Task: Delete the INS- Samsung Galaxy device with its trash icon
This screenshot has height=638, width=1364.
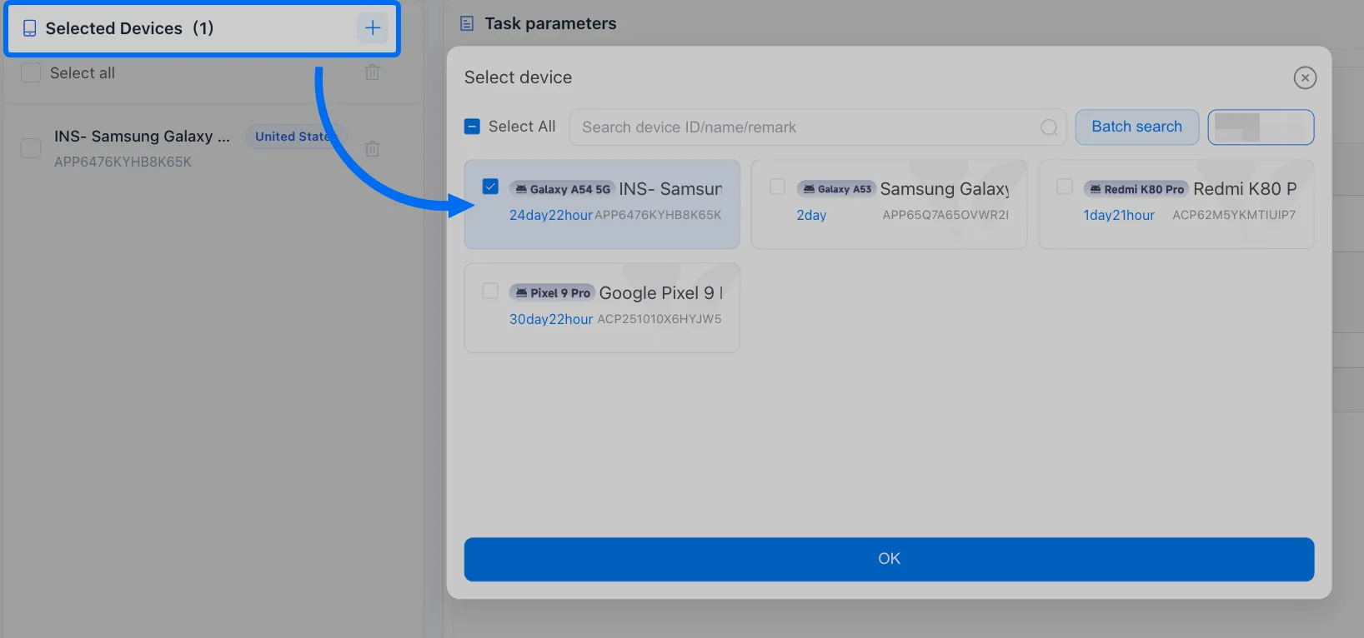Action: [373, 148]
